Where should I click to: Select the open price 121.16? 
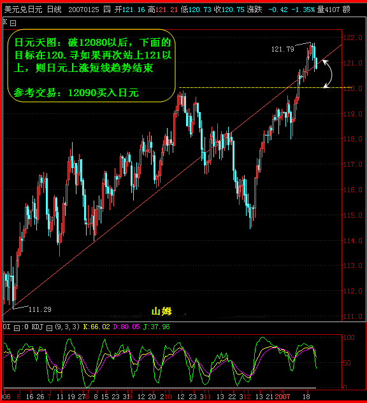133,10
